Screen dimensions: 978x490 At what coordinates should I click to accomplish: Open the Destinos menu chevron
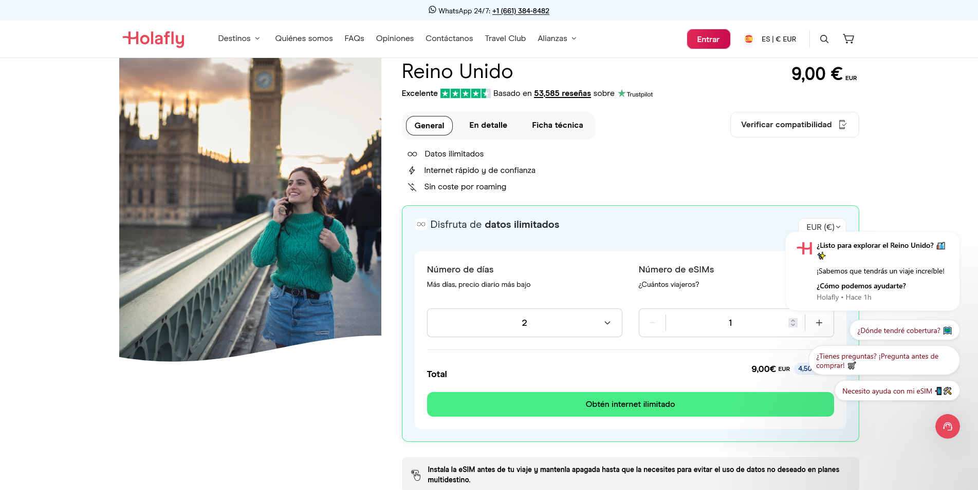click(x=257, y=38)
